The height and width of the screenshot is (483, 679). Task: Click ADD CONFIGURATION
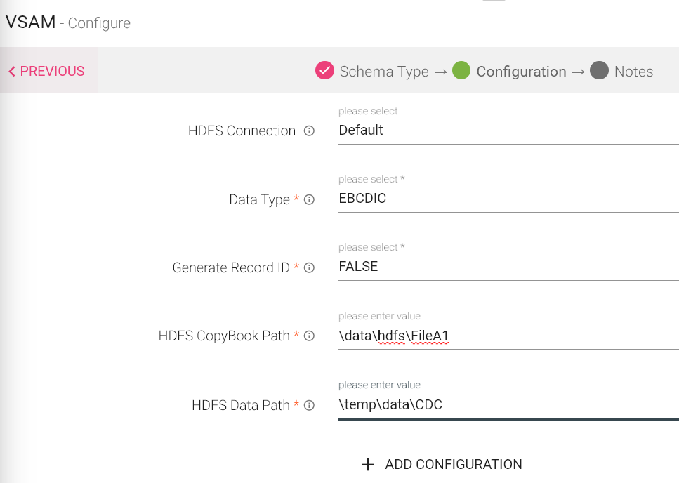pyautogui.click(x=453, y=464)
